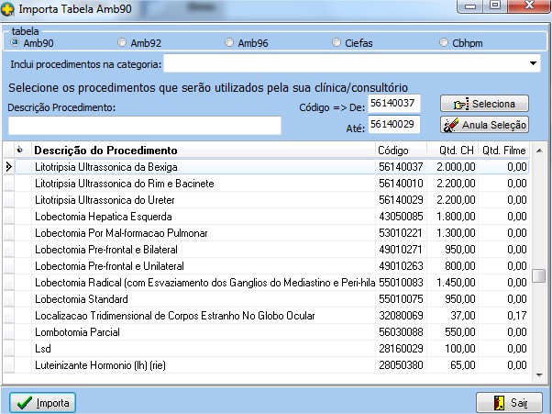Screen dimensions: 552x414
Task: Click the Qtd. CH column header
Action: tap(454, 151)
